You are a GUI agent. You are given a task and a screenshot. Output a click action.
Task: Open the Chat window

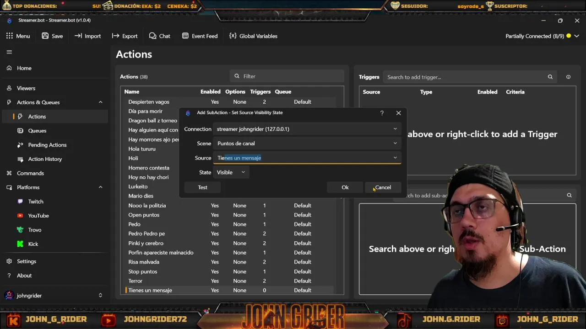(x=159, y=36)
